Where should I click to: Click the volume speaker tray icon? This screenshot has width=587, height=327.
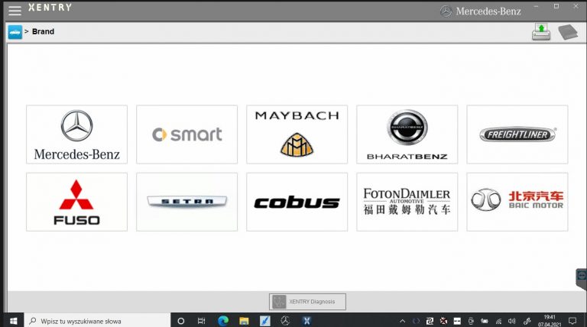coord(512,321)
